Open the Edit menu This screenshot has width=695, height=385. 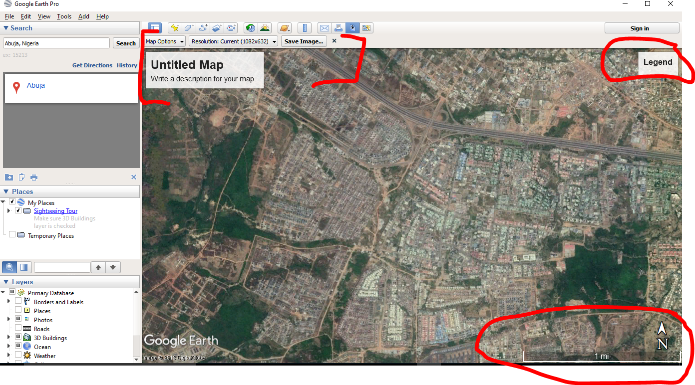click(x=26, y=16)
